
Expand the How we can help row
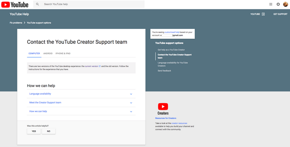click(81, 112)
